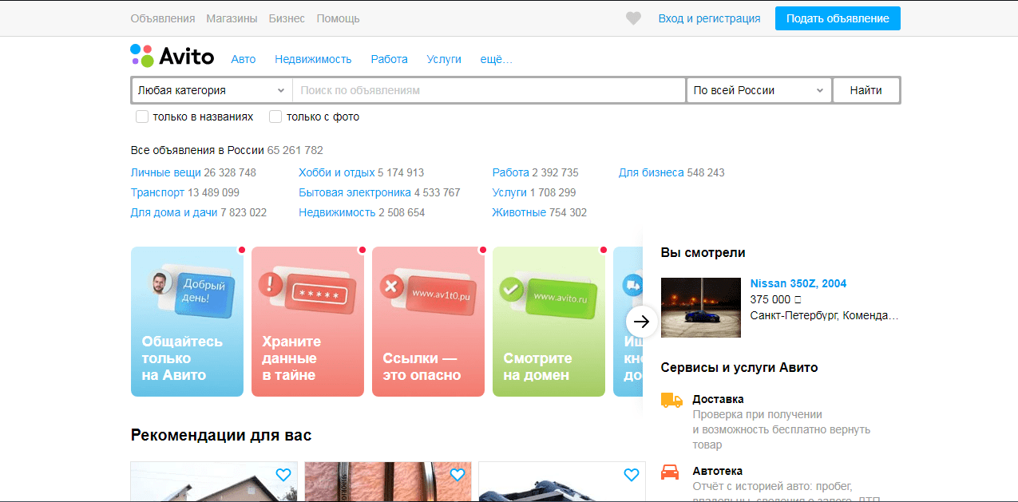Screen dimensions: 1018x502
Task: Open 'Бытовая электроника' category link
Action: click(x=355, y=192)
